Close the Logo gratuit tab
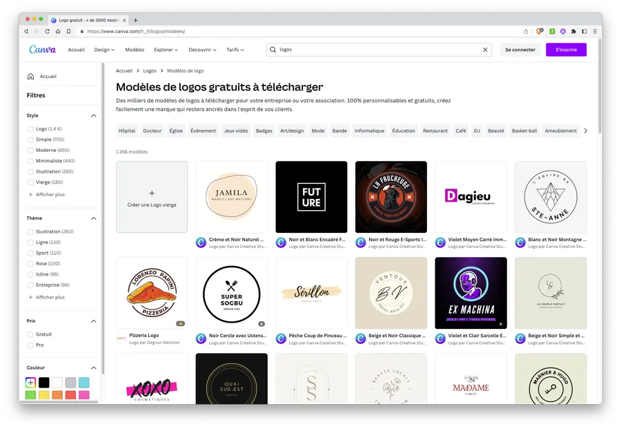The width and height of the screenshot is (621, 429). (124, 20)
